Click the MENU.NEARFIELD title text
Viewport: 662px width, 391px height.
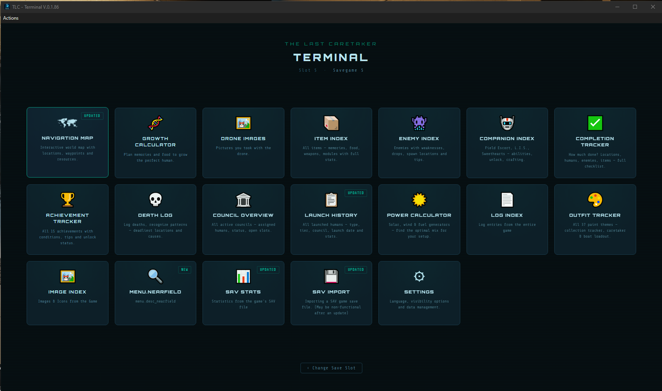point(155,292)
